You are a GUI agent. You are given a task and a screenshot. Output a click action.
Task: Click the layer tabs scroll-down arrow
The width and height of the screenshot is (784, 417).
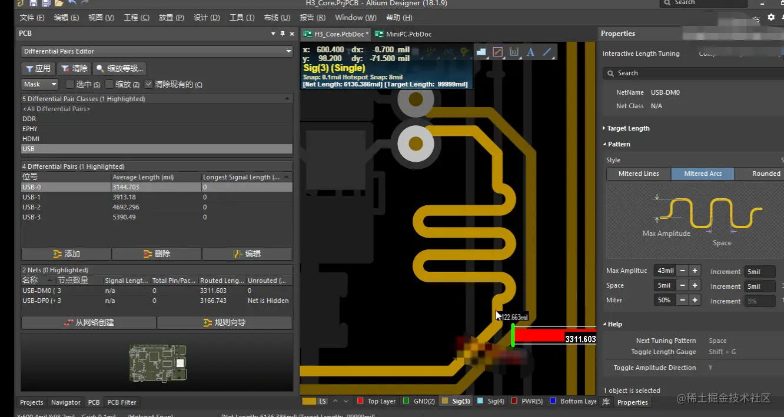point(346,401)
